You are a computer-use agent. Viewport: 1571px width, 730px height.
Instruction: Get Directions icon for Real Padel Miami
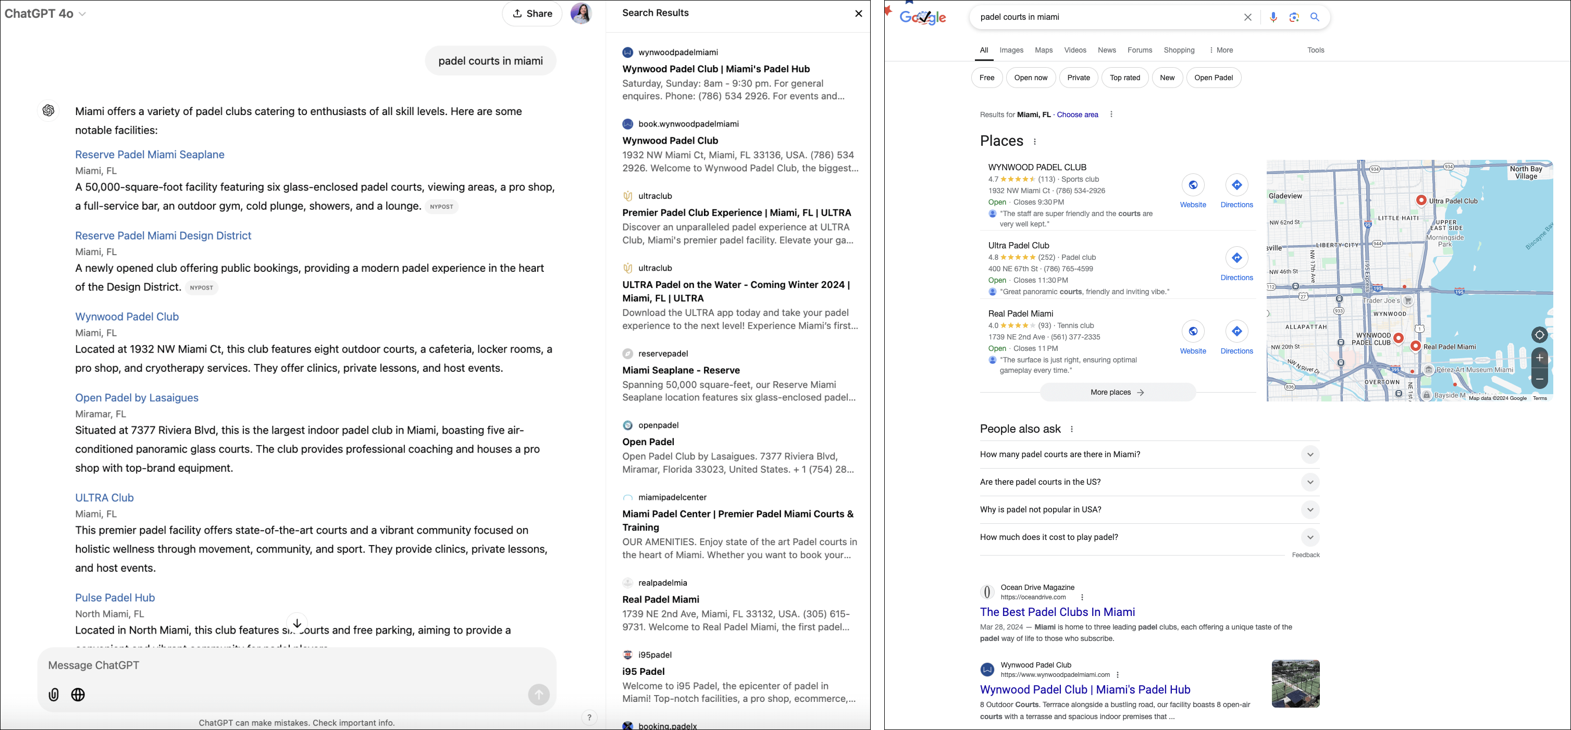[1237, 331]
